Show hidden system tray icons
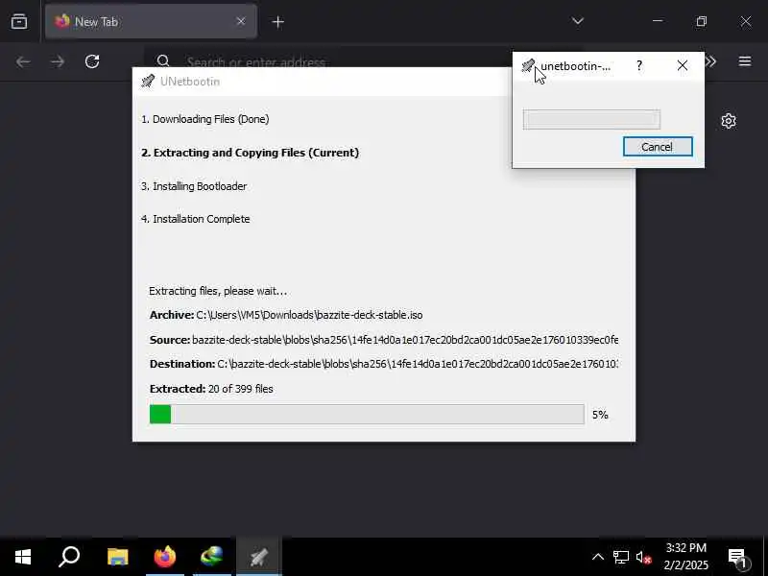 pos(597,557)
